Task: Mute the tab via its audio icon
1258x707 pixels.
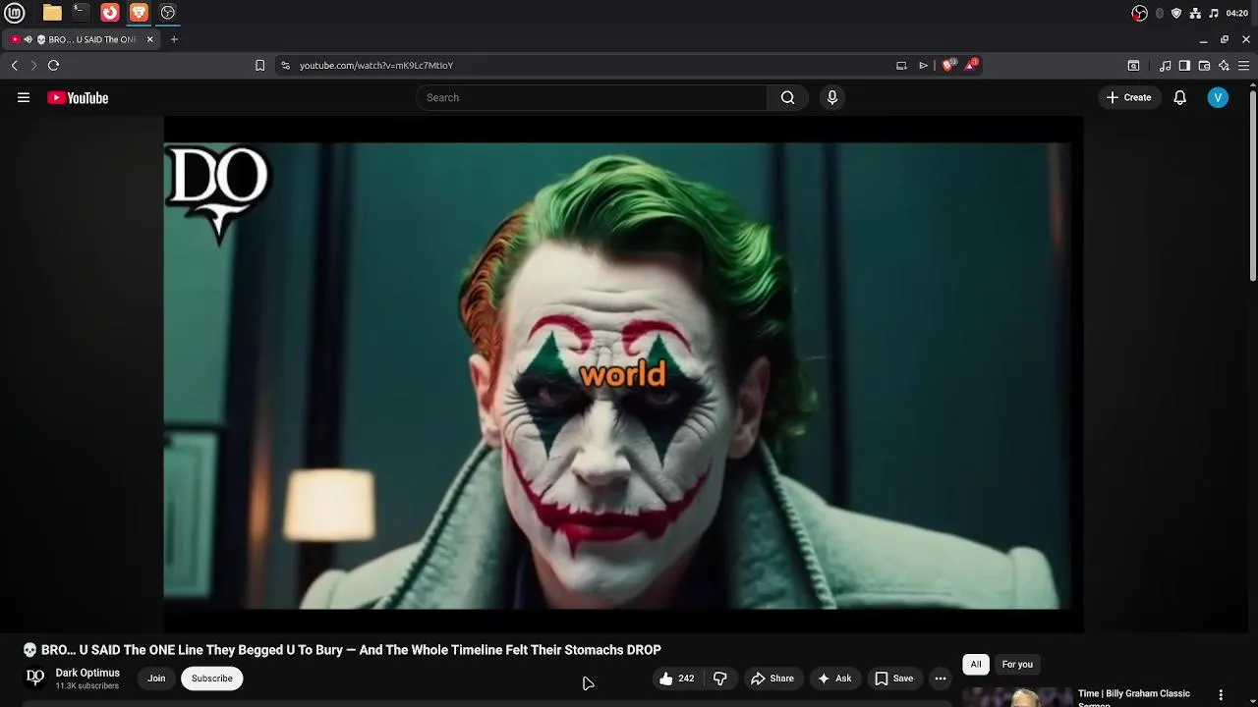Action: tap(28, 39)
